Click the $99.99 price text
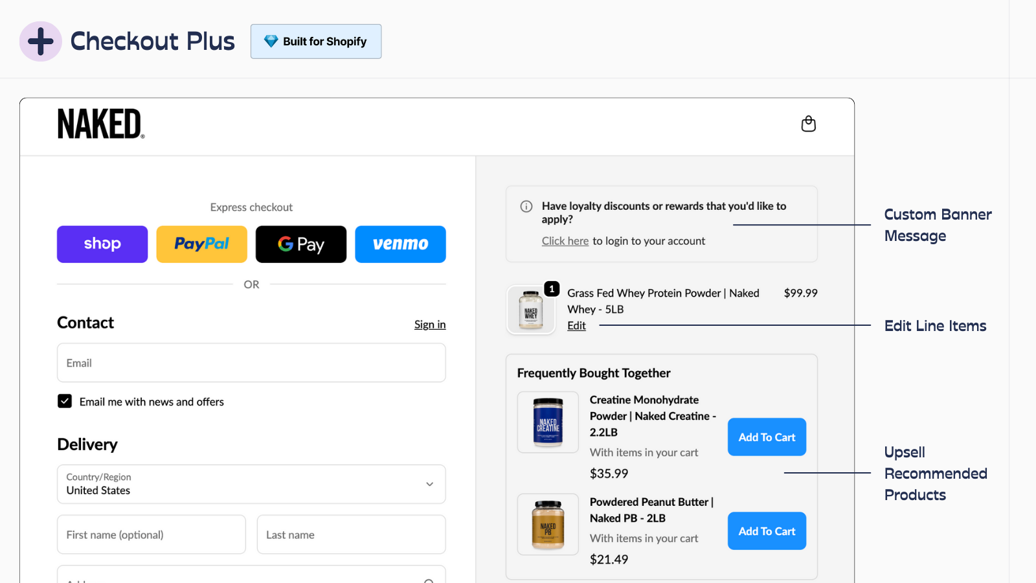This screenshot has height=583, width=1036. point(800,293)
